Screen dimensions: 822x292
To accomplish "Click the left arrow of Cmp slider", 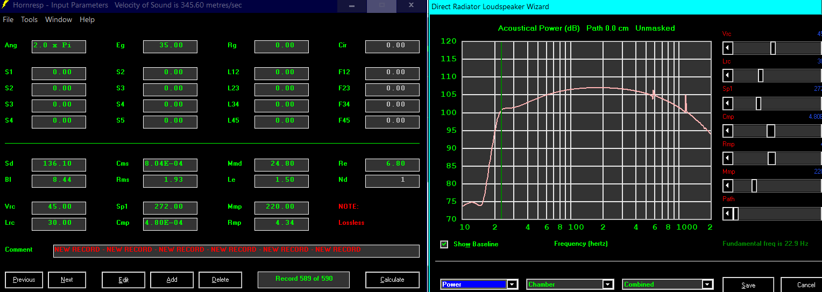I will click(x=727, y=131).
